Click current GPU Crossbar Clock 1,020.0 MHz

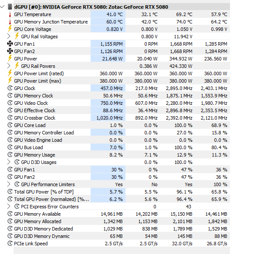click(x=110, y=118)
